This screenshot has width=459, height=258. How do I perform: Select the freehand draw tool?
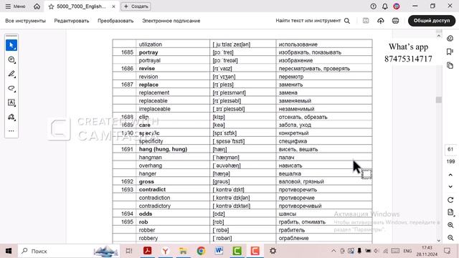(x=11, y=88)
